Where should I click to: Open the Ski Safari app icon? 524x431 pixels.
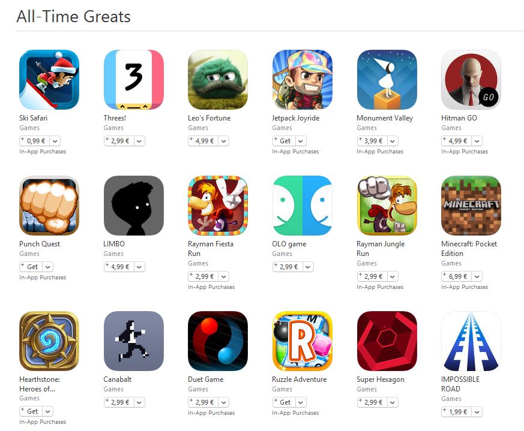(x=49, y=80)
